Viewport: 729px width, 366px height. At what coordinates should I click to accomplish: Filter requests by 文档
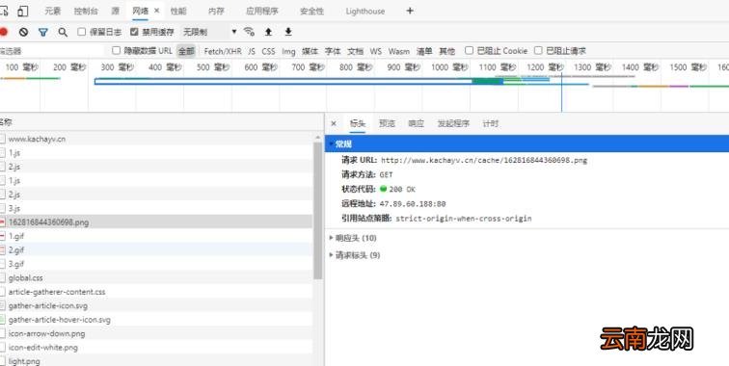coord(355,51)
